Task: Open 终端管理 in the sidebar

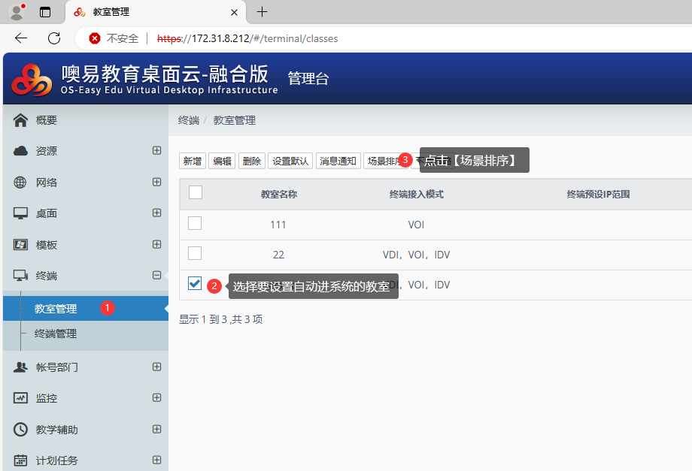Action: [x=56, y=334]
